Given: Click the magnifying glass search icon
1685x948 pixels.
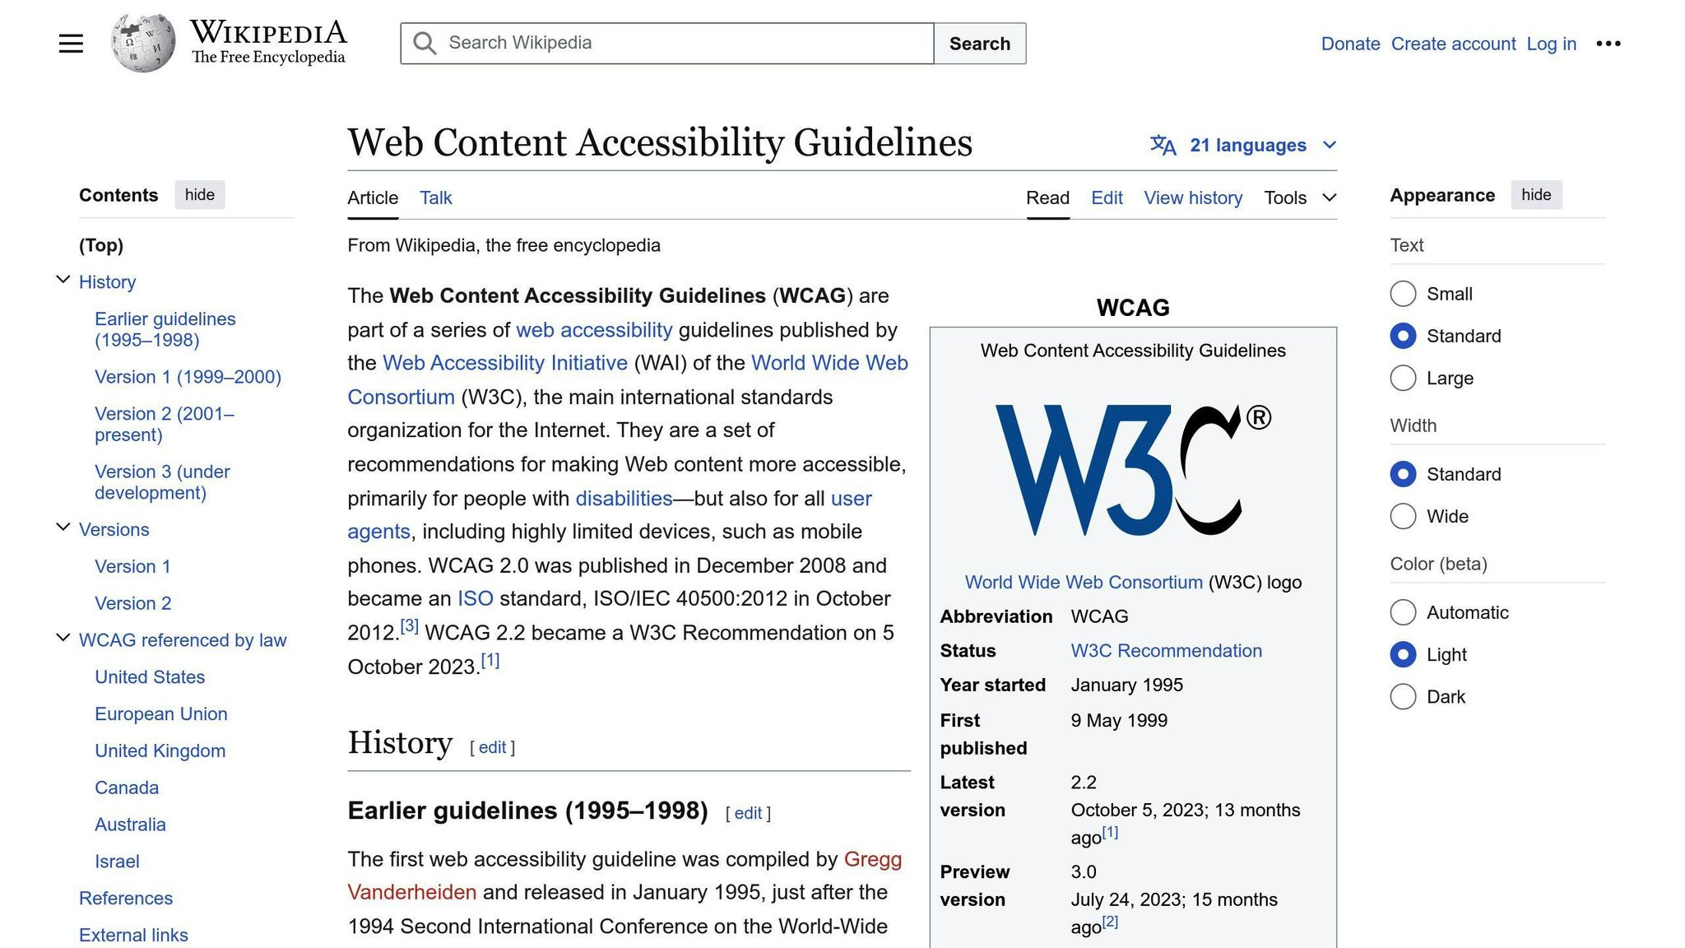Looking at the screenshot, I should 425,44.
